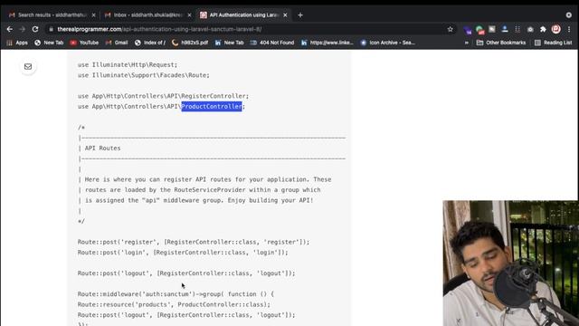579x326 pixels.
Task: Close the Inbox tab
Action: pyautogui.click(x=189, y=15)
